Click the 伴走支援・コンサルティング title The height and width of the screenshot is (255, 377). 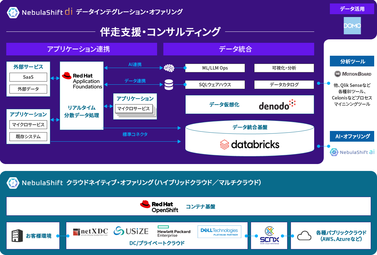[160, 32]
